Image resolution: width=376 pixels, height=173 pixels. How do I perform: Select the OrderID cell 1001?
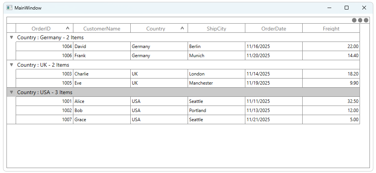click(45, 101)
